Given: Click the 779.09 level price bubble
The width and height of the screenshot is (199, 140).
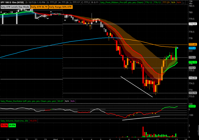Looking at the screenshot, I should pos(193,24).
